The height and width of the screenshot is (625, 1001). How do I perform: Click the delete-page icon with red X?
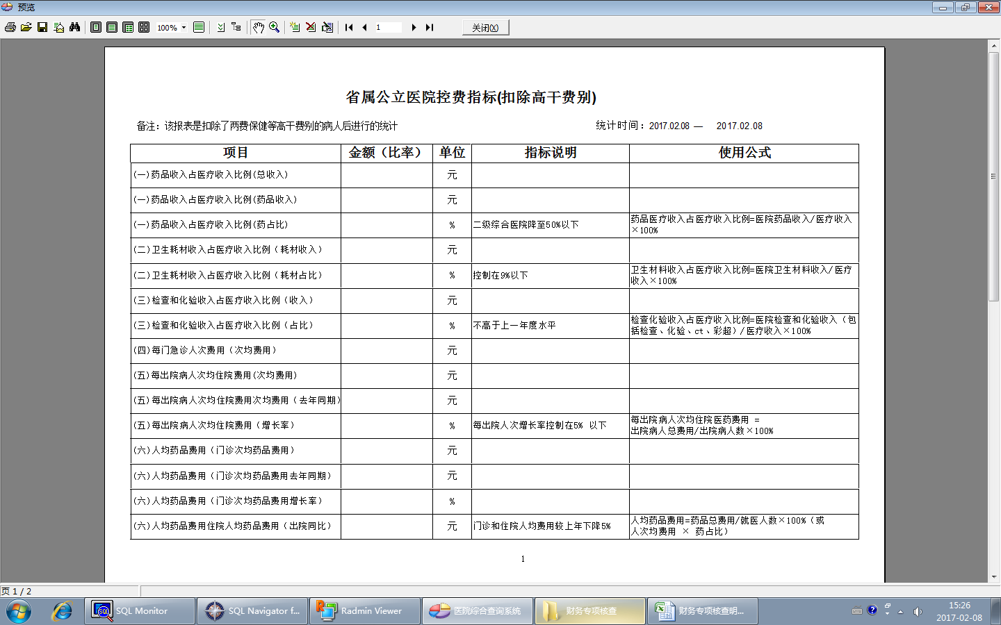tap(311, 27)
